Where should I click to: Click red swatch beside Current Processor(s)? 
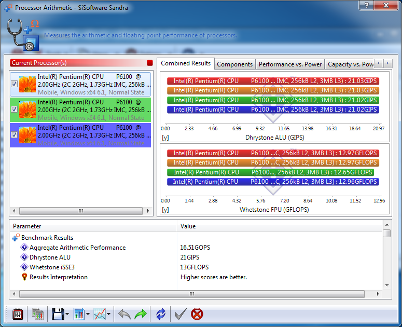coord(150,63)
